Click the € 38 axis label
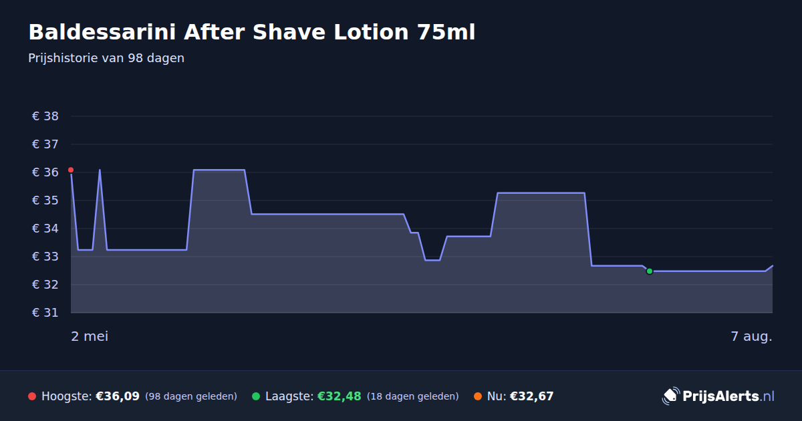 point(45,116)
